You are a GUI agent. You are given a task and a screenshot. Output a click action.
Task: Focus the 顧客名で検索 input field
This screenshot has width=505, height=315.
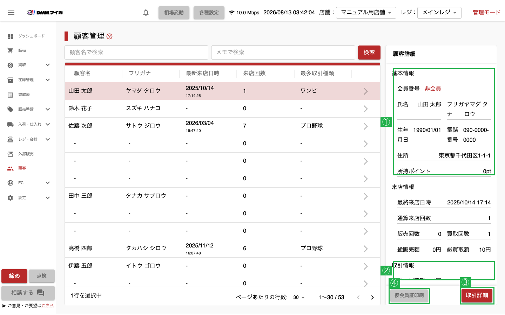(136, 52)
